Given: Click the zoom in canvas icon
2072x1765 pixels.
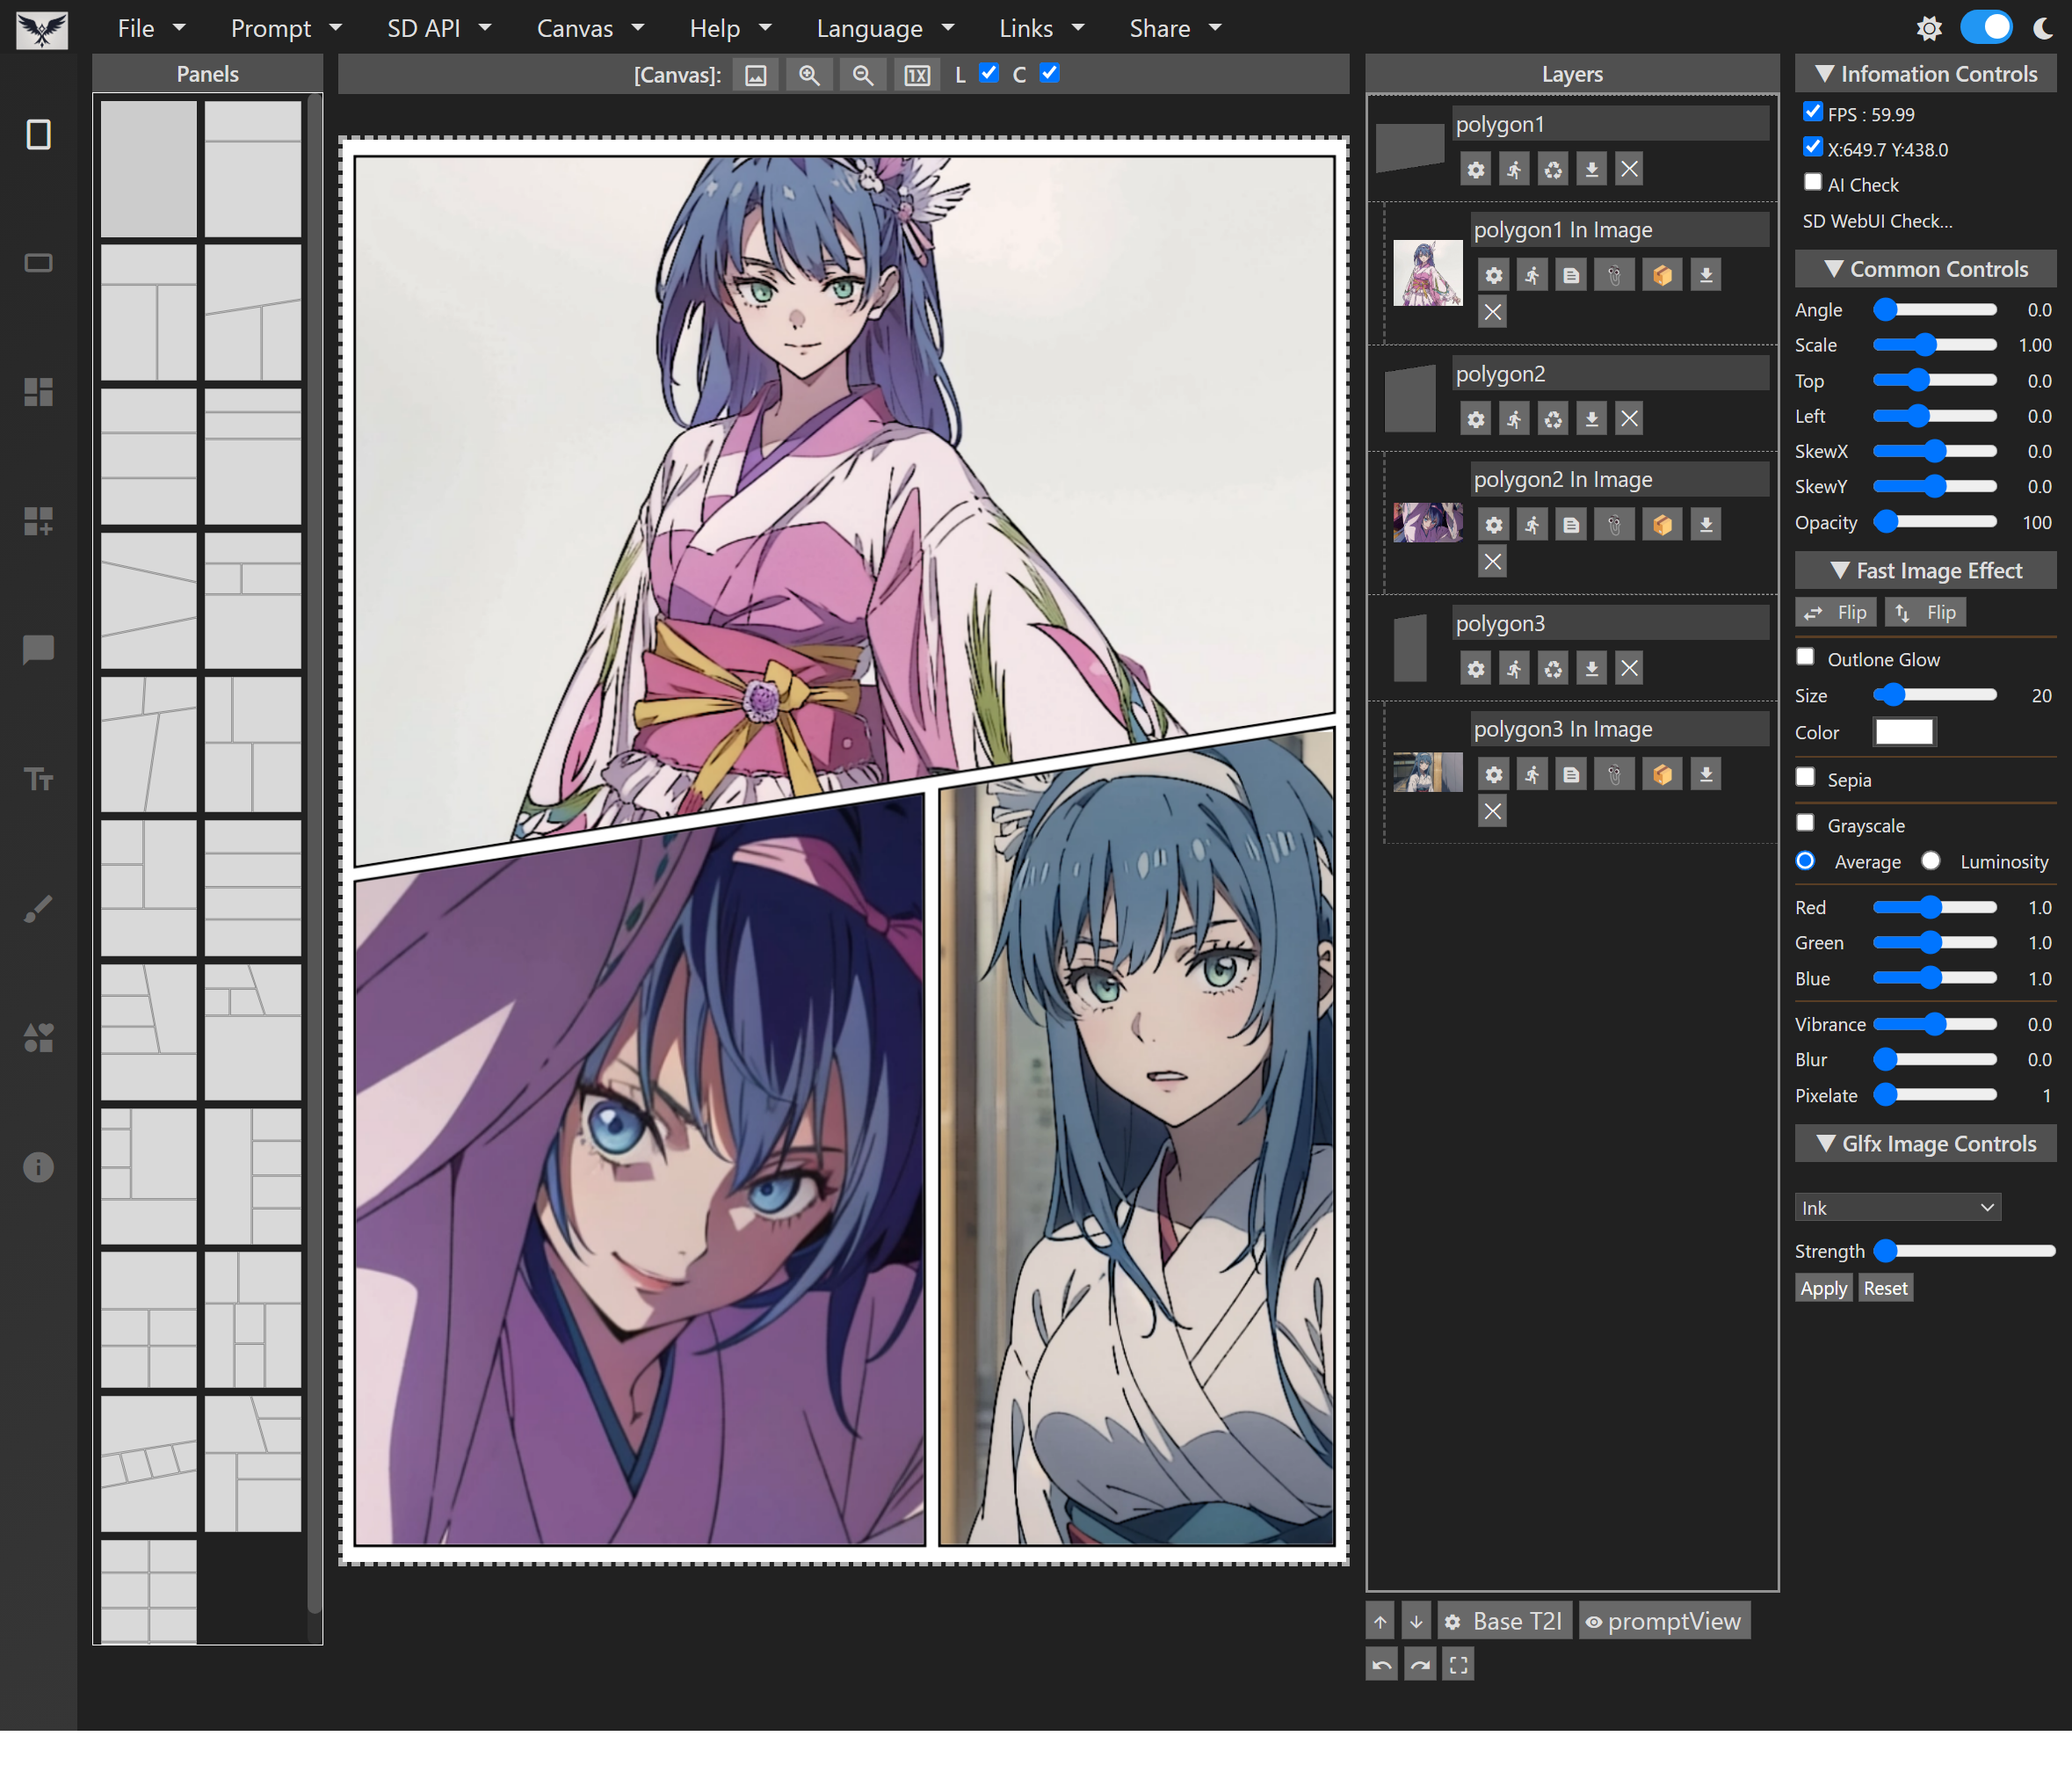Looking at the screenshot, I should (809, 75).
